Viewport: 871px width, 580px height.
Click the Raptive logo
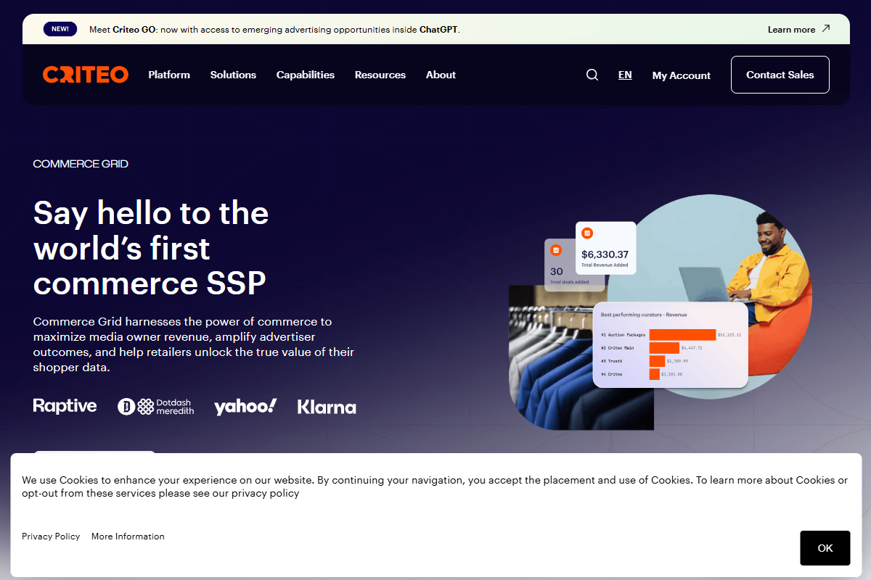65,406
